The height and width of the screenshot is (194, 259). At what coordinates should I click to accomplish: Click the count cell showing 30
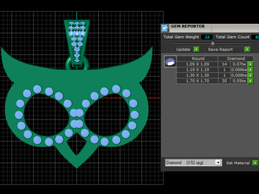point(224,81)
